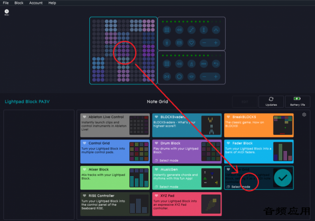The width and height of the screenshot is (315, 221).
Task: Toggle the heart on Mixer Block card
Action: coord(85,169)
